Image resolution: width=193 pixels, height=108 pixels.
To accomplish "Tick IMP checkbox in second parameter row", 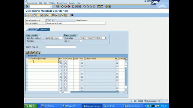I will click(61, 64).
